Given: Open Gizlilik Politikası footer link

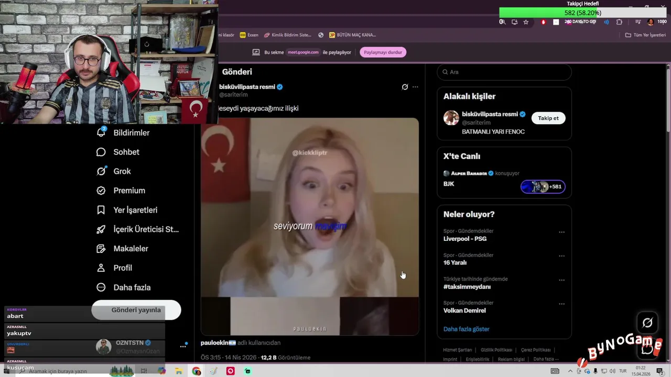Looking at the screenshot, I should click(496, 350).
